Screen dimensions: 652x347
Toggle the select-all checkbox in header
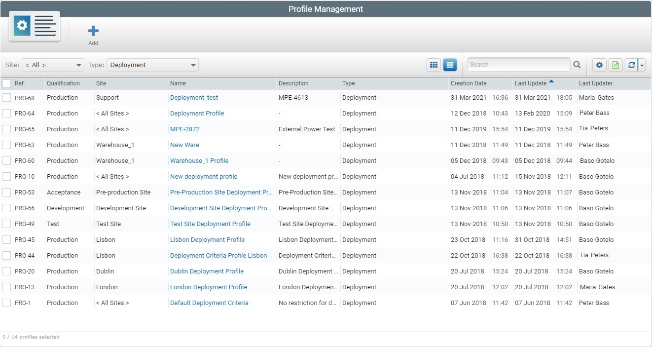coord(7,83)
